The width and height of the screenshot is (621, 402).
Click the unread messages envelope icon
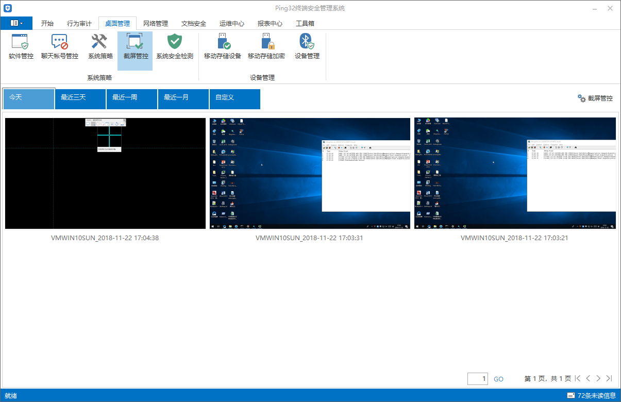pos(570,395)
